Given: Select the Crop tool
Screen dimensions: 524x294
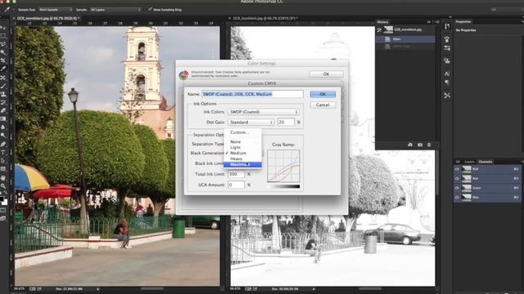Looking at the screenshot, I should 3,61.
